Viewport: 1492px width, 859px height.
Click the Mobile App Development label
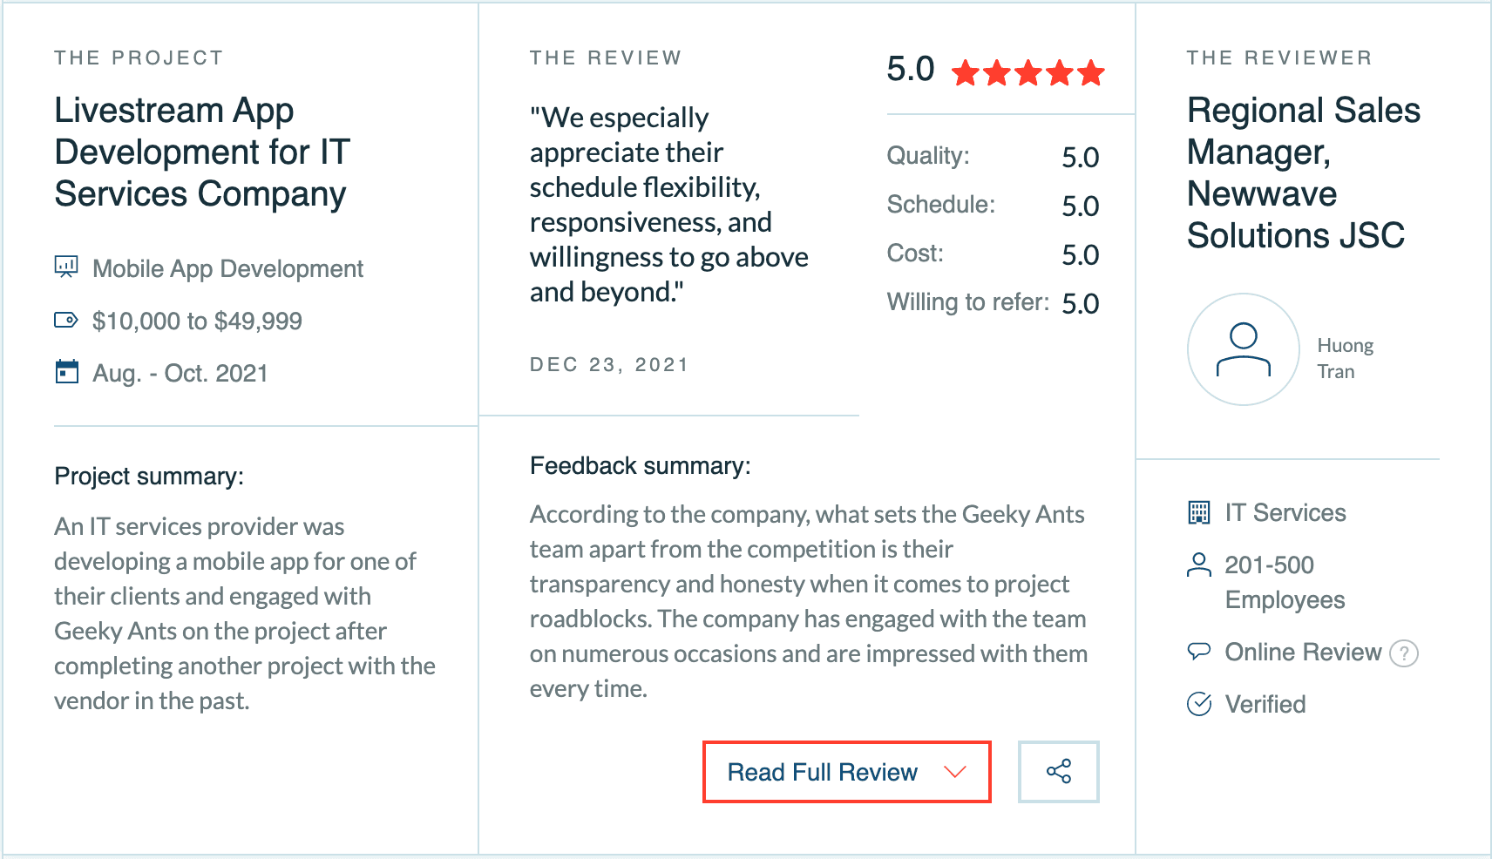pyautogui.click(x=227, y=268)
